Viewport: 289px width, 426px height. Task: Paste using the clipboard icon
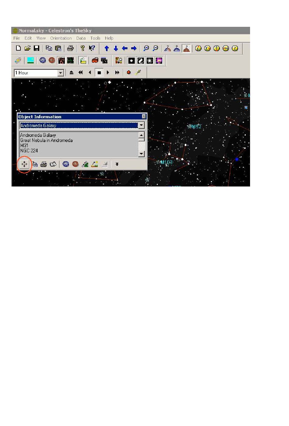(58, 48)
